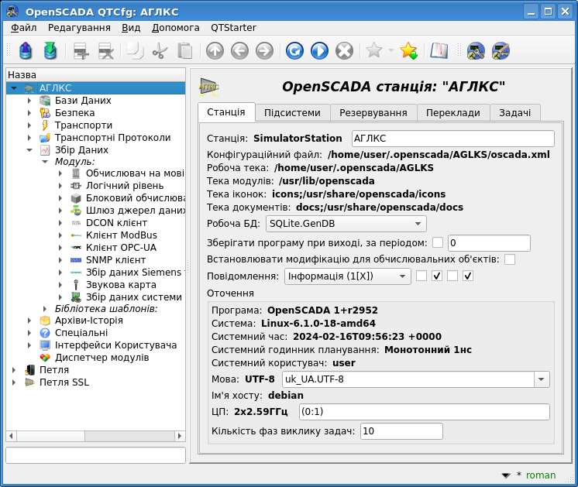578x487 pixels.
Task: Click the start periodic update play icon
Action: (x=319, y=51)
